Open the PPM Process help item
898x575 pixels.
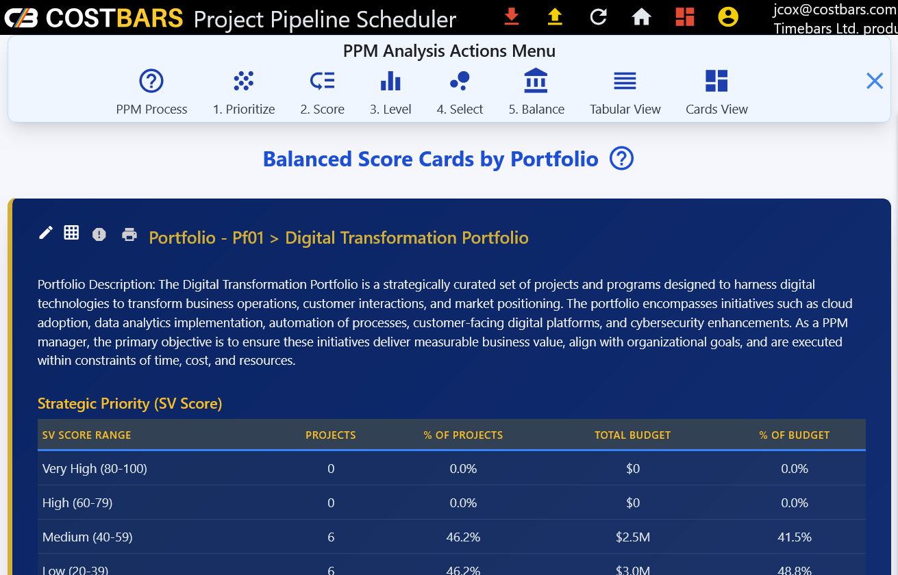[151, 92]
